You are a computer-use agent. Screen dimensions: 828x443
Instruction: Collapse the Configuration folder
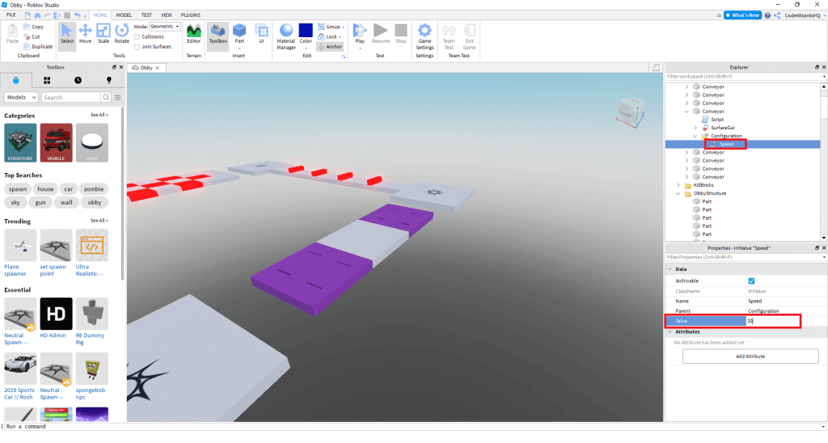695,137
